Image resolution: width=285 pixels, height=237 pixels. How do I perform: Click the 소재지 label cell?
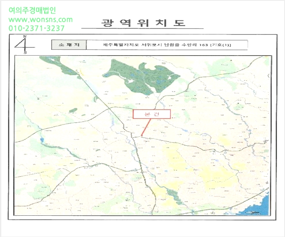tap(69, 45)
